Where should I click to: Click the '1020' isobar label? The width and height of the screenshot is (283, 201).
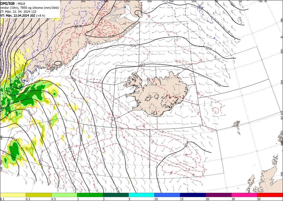pos(40,162)
